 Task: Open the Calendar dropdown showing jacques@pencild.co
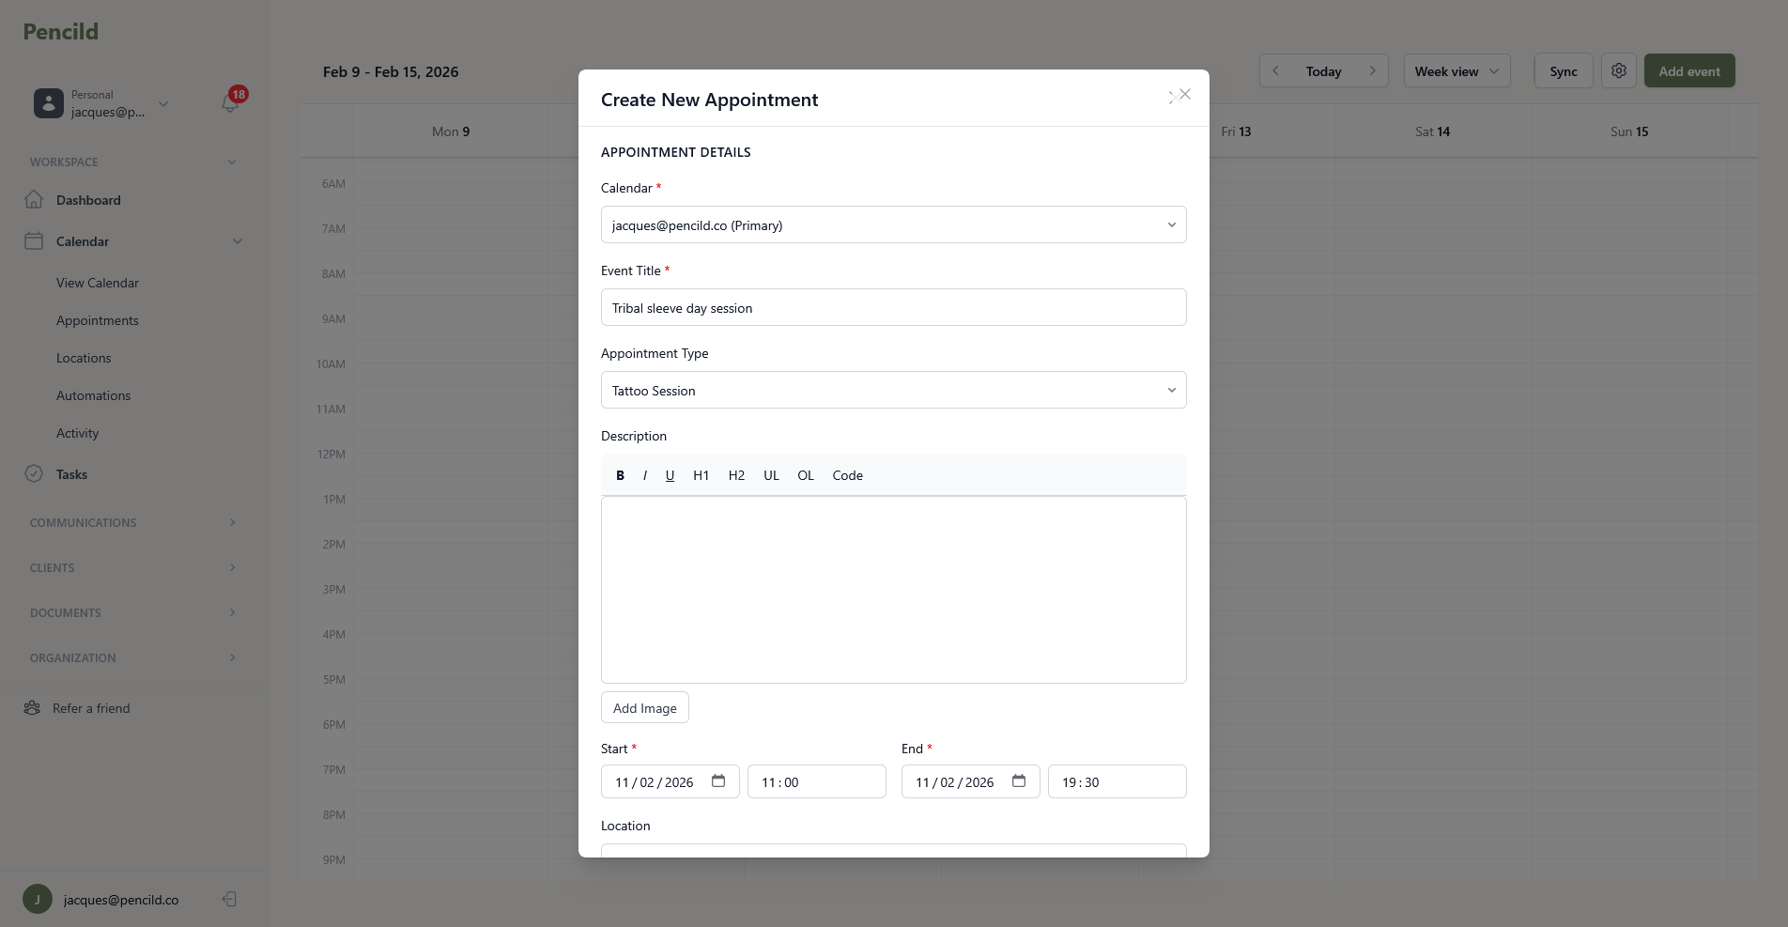click(892, 224)
